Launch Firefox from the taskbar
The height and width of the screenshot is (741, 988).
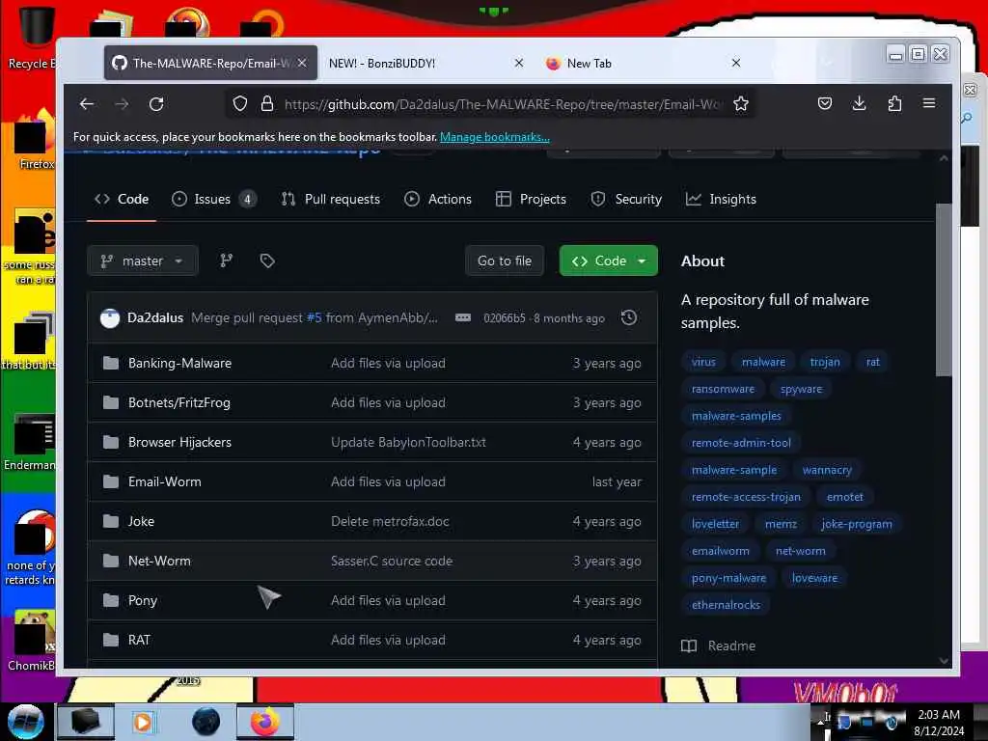coord(265,722)
